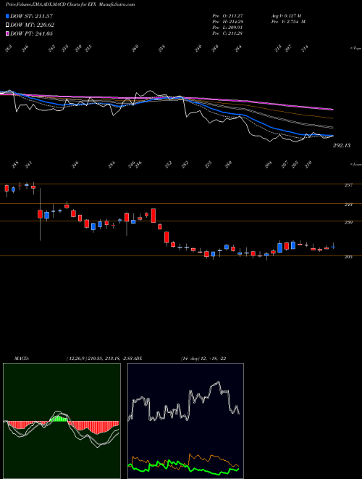Click the 204 lows label

coord(268,165)
